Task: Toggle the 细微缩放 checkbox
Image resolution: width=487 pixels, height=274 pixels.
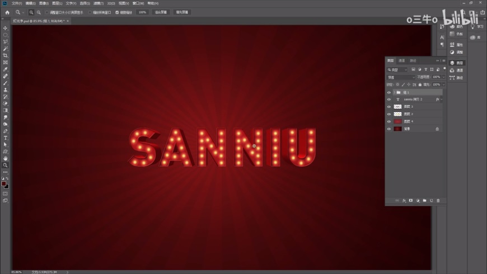Action: [117, 12]
